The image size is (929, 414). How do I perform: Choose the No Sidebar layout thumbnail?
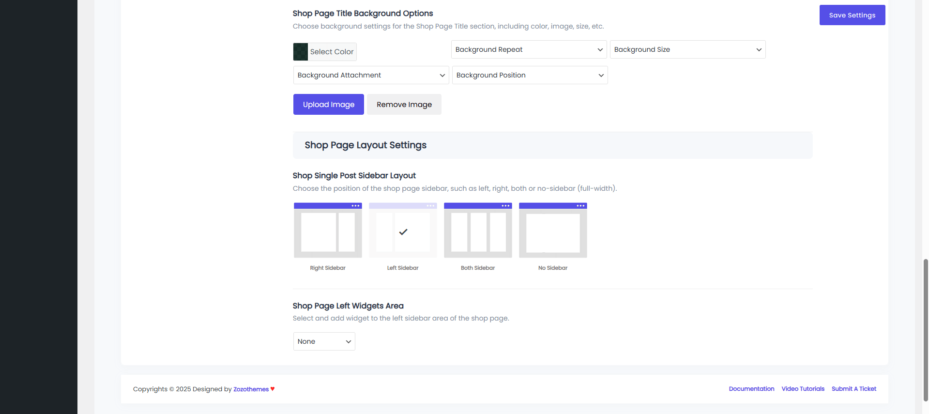(x=553, y=230)
